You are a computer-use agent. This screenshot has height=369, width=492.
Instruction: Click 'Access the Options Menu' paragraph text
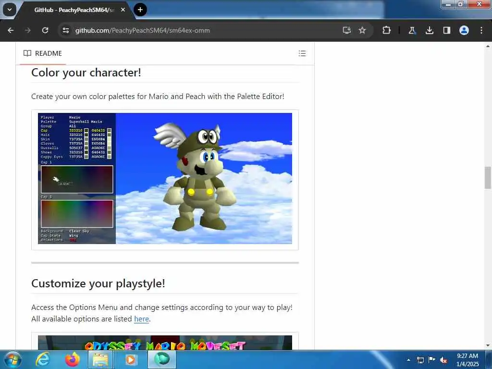pos(162,313)
